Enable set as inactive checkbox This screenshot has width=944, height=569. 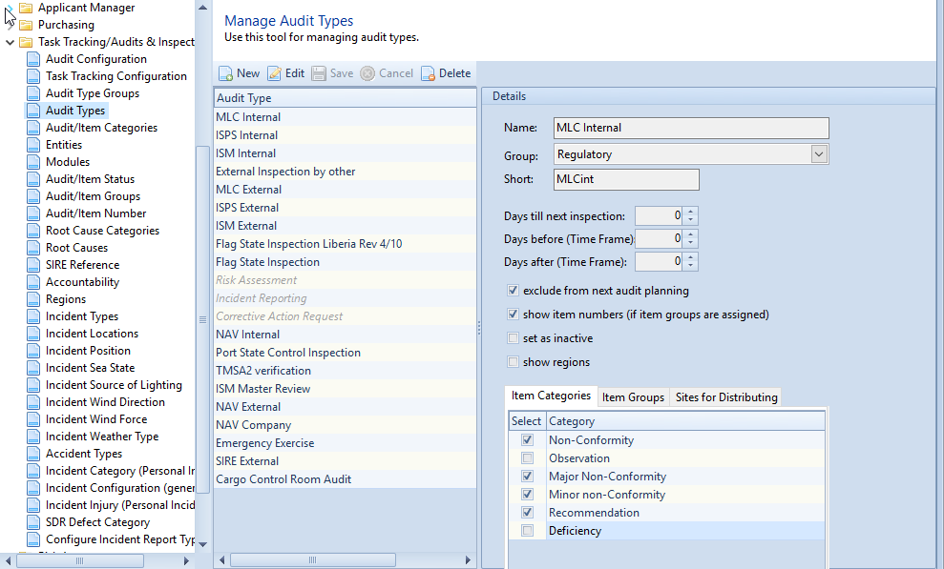513,338
